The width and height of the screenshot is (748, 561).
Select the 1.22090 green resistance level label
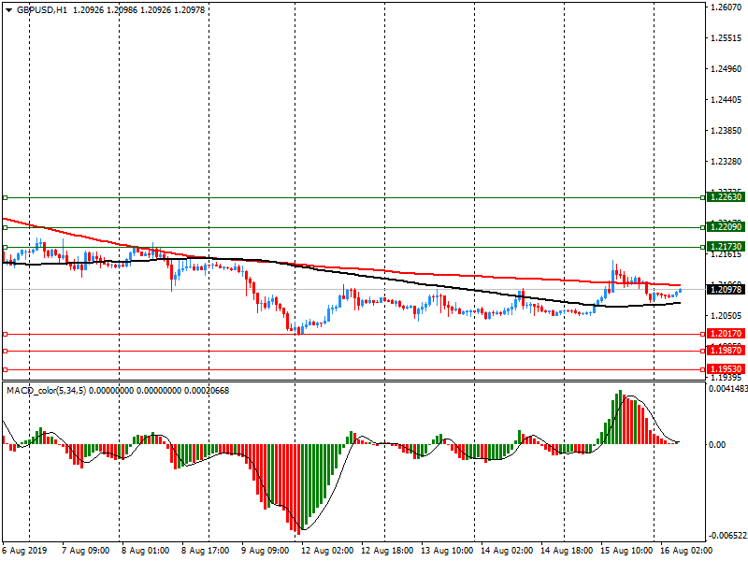tap(726, 227)
